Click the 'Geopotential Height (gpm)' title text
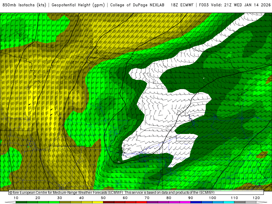The image size is (272, 204). [x=78, y=5]
